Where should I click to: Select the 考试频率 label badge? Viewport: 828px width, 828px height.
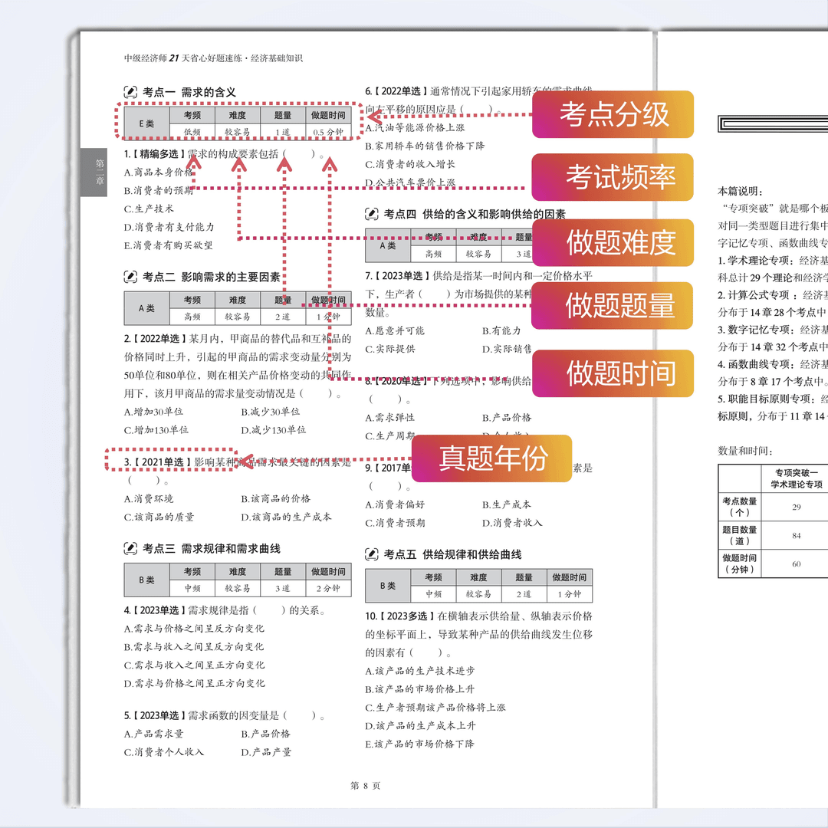pyautogui.click(x=613, y=177)
